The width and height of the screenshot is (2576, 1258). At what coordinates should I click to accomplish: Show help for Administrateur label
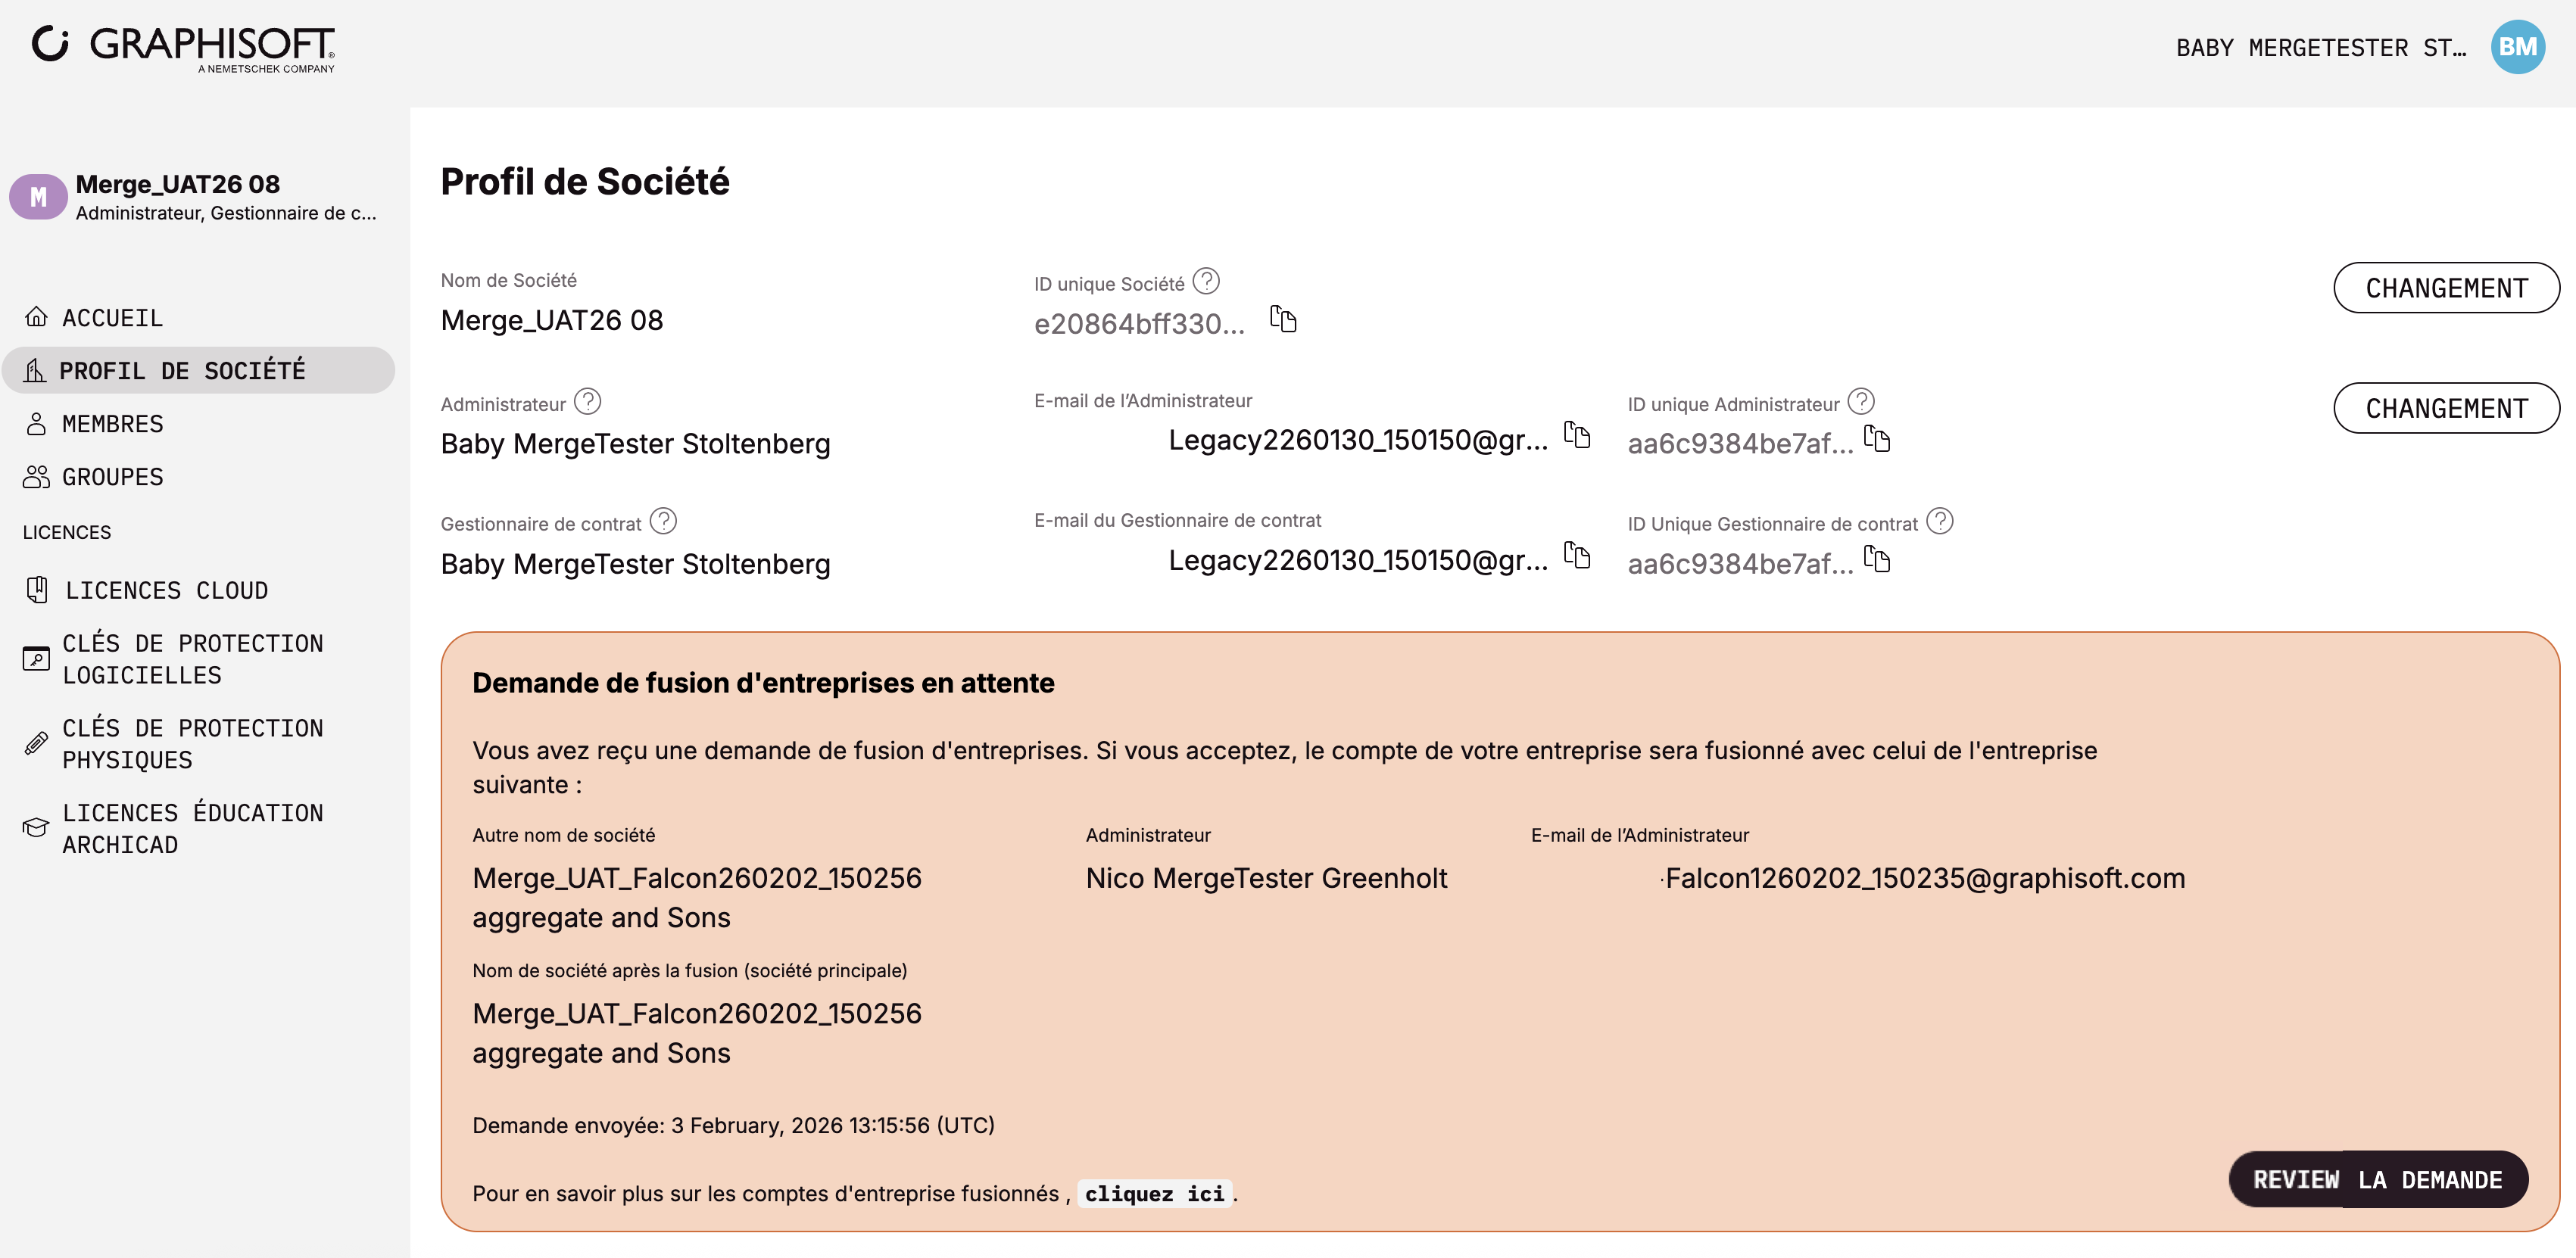[x=588, y=401]
